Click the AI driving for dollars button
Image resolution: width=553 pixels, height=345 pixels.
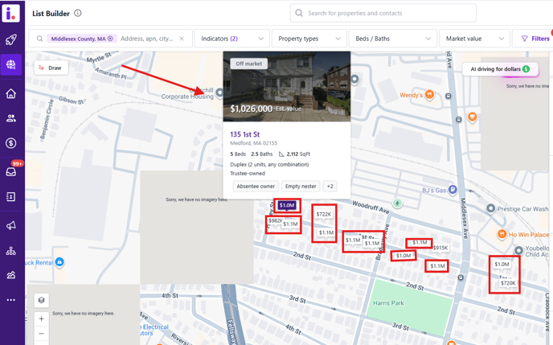500,69
